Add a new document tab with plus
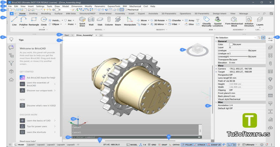 pos(101,35)
